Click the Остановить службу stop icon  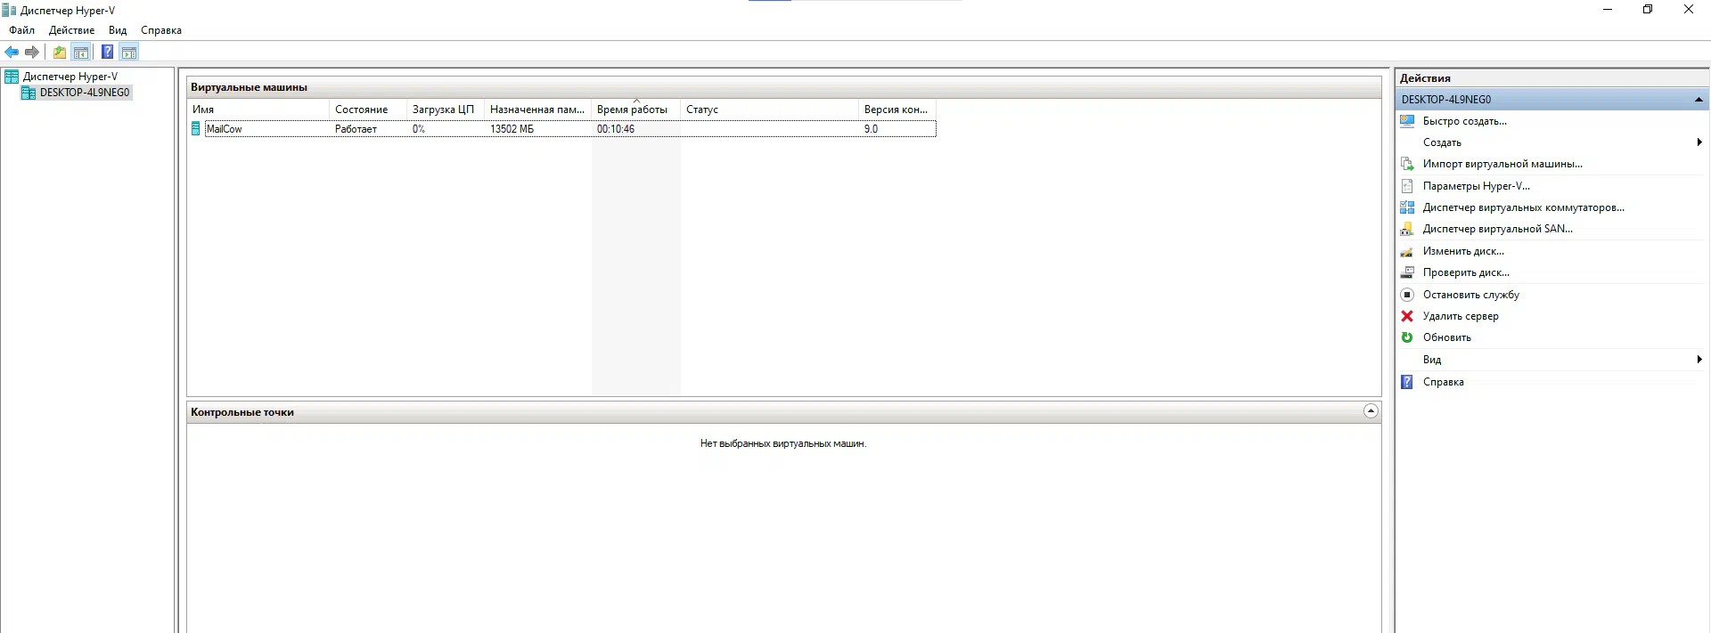1407,295
